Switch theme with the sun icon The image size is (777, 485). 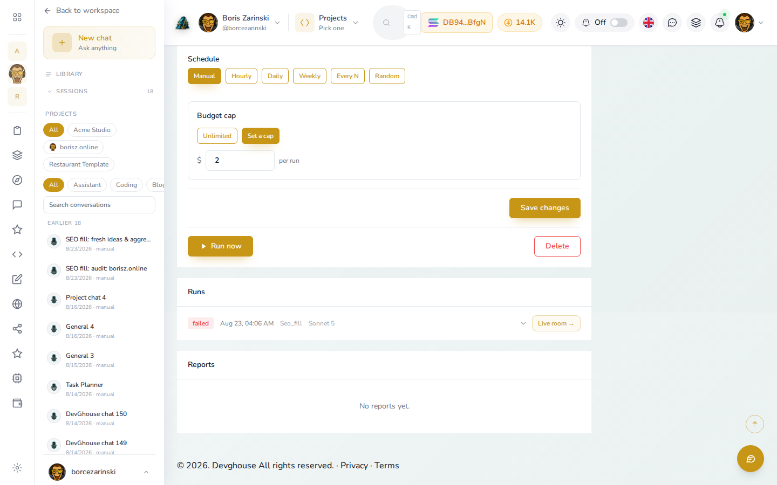coord(561,23)
